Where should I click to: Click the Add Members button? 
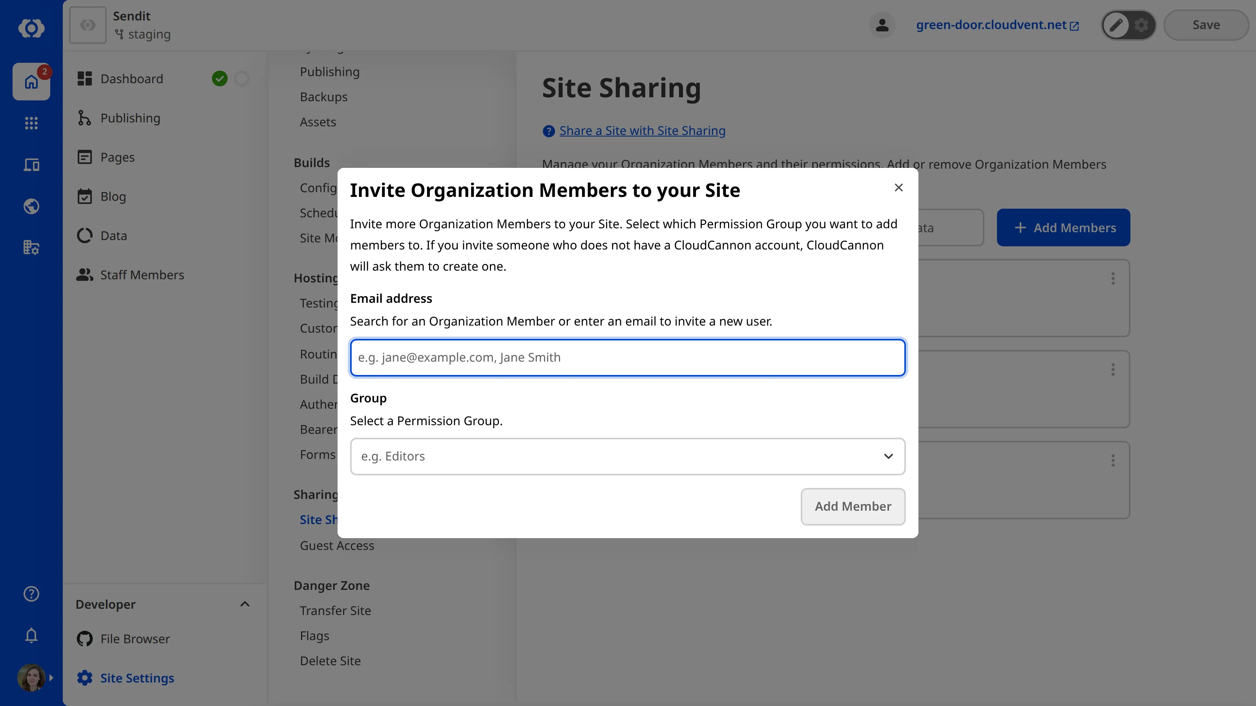point(1063,227)
